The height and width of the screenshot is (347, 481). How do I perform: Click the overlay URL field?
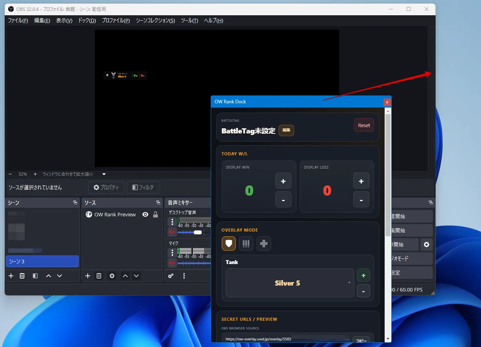[x=286, y=339]
